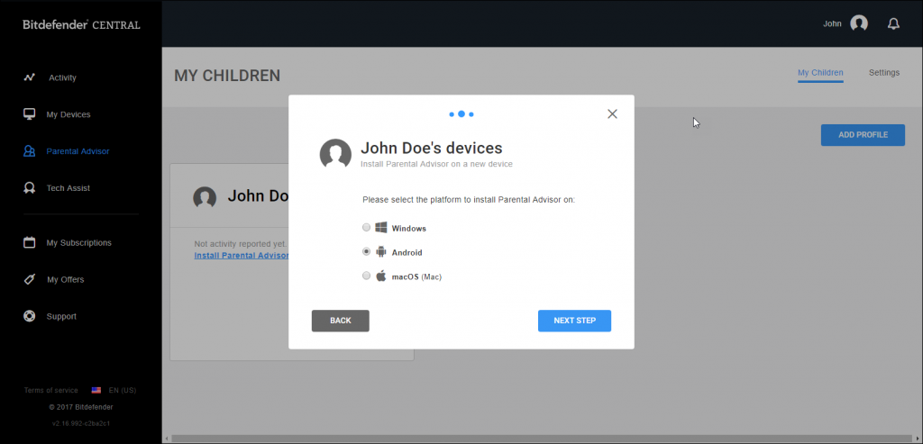This screenshot has height=444, width=923.
Task: Click the Parental Advisor people icon
Action: (x=30, y=151)
